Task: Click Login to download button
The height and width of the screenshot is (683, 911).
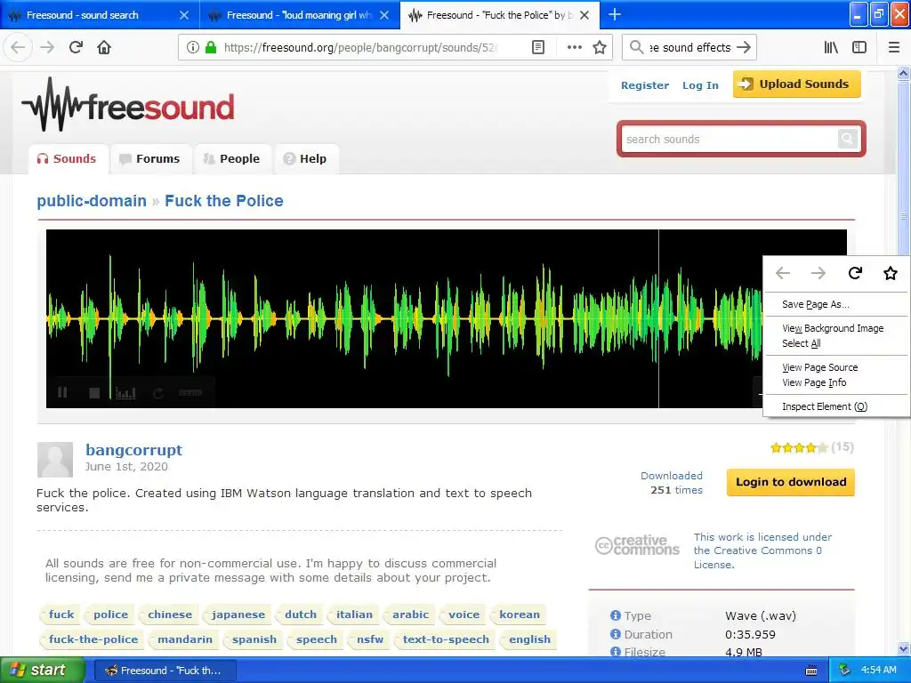Action: click(791, 482)
